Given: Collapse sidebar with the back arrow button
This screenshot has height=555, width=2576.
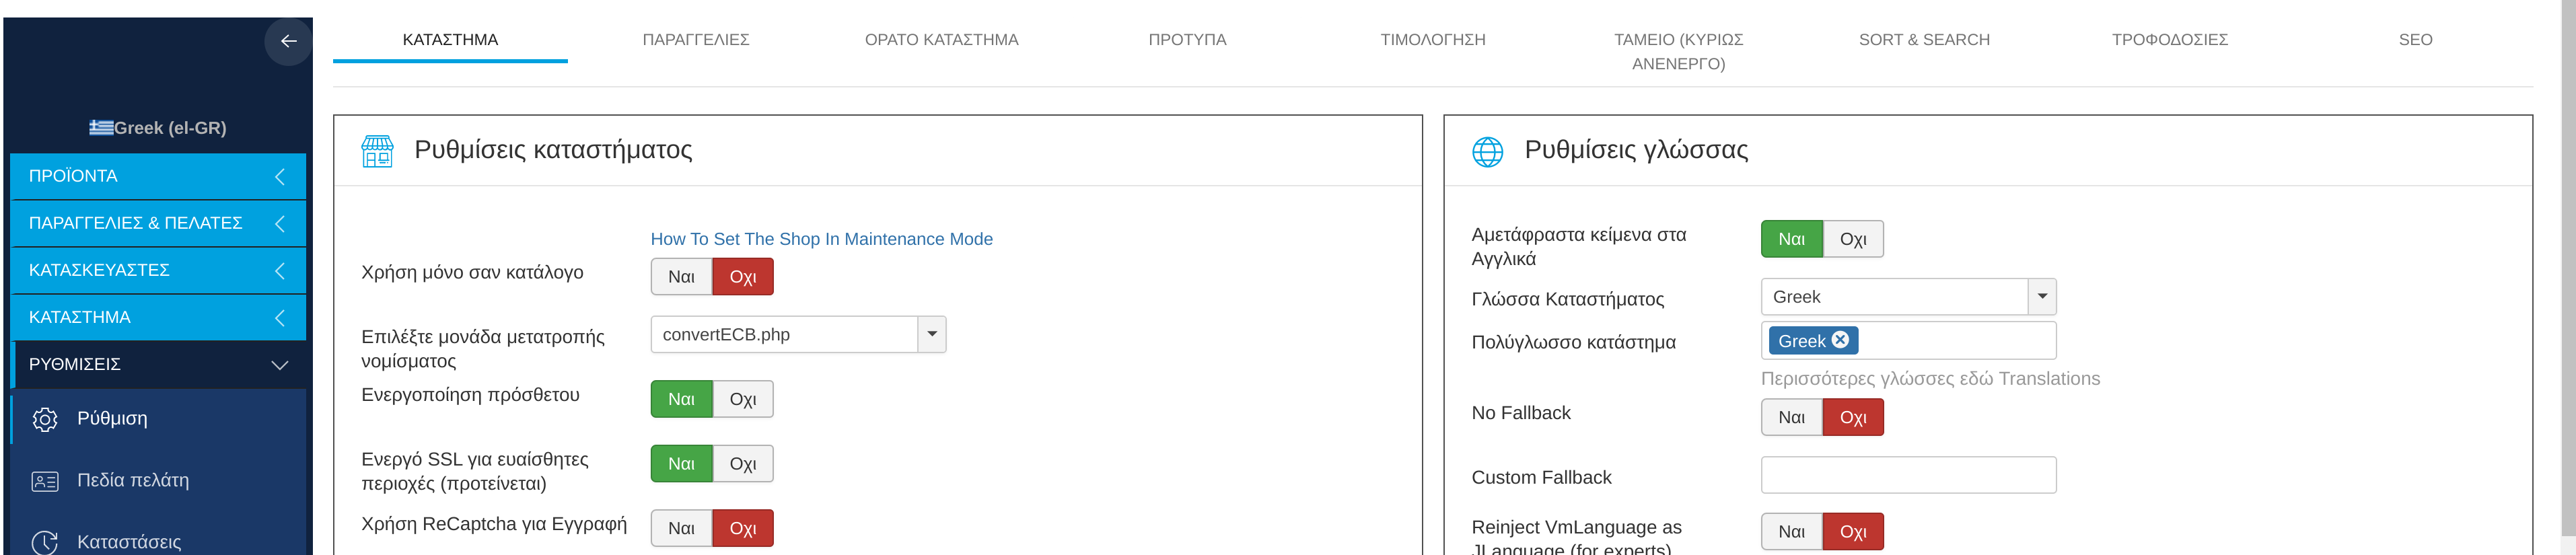Looking at the screenshot, I should point(288,41).
